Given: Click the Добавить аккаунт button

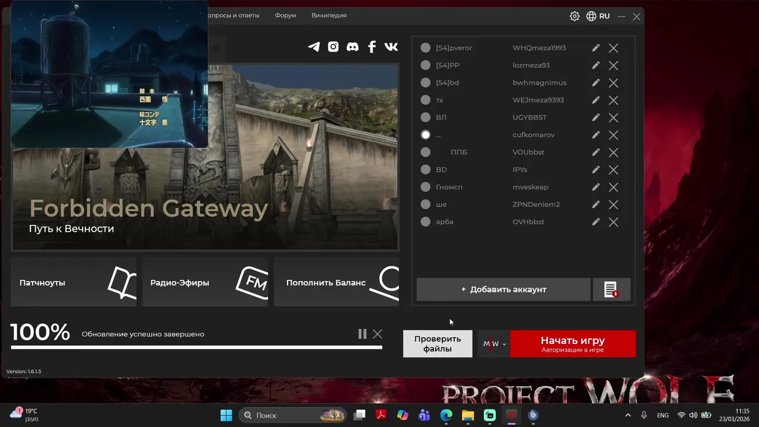Looking at the screenshot, I should pyautogui.click(x=503, y=289).
